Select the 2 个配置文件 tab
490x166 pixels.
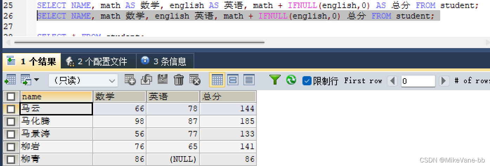pyautogui.click(x=98, y=61)
